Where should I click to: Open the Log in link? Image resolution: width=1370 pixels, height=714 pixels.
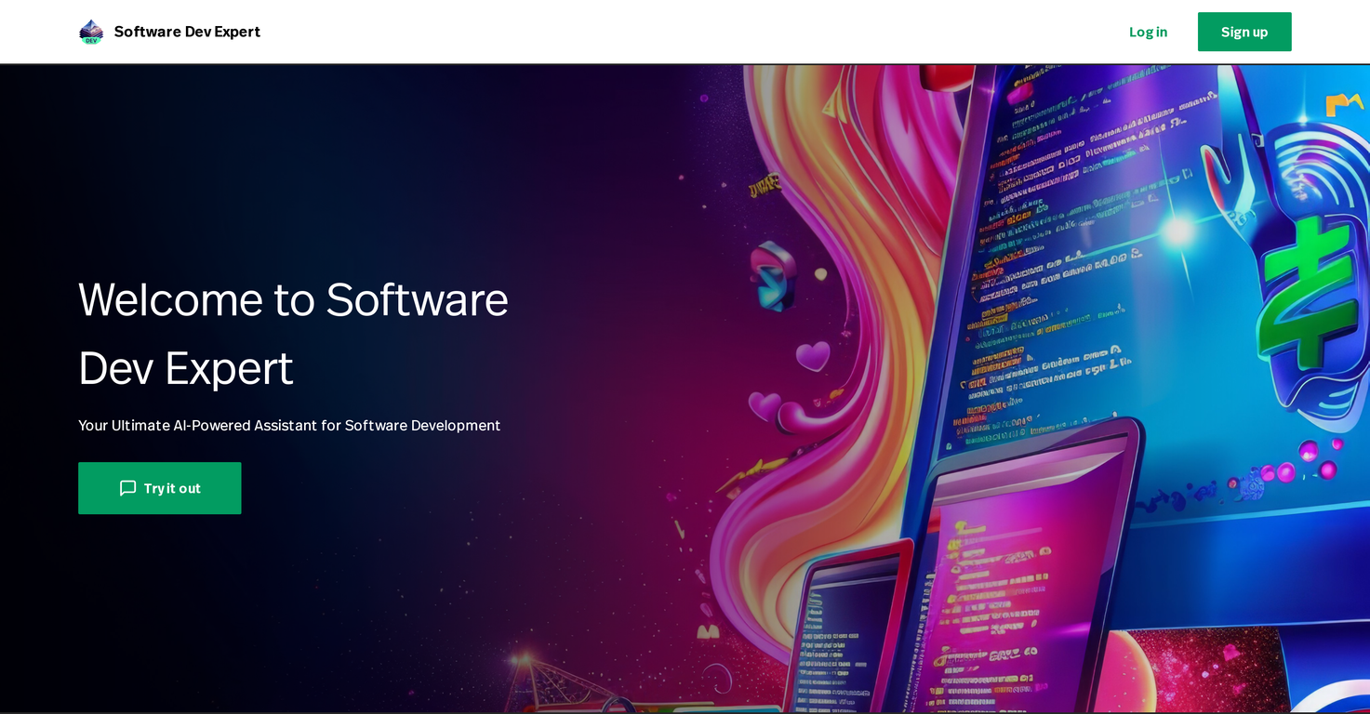(x=1148, y=32)
